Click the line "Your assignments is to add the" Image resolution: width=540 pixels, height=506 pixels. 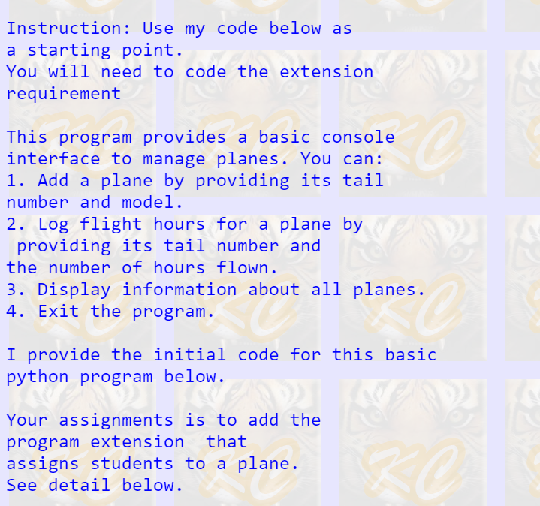click(163, 420)
